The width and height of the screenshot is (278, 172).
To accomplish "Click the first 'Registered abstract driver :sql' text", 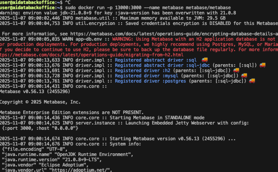I will (x=156, y=60).
